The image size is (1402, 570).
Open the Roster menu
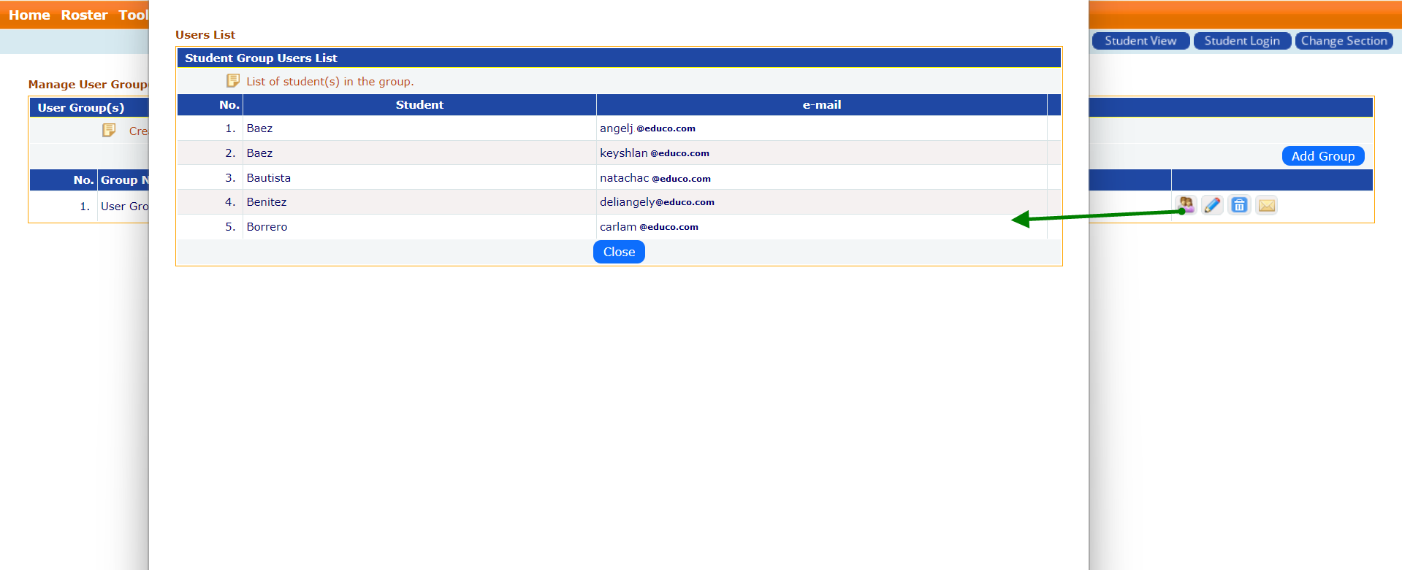pos(84,15)
